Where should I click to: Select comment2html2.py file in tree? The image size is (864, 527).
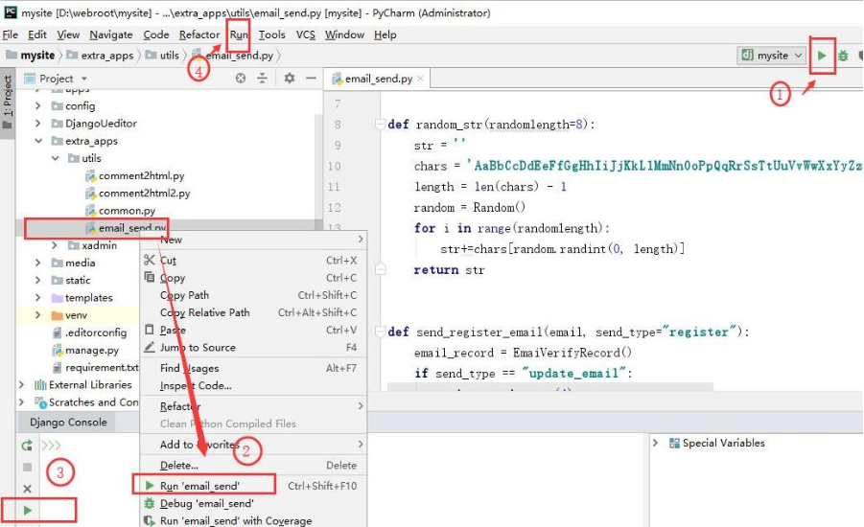click(x=138, y=194)
